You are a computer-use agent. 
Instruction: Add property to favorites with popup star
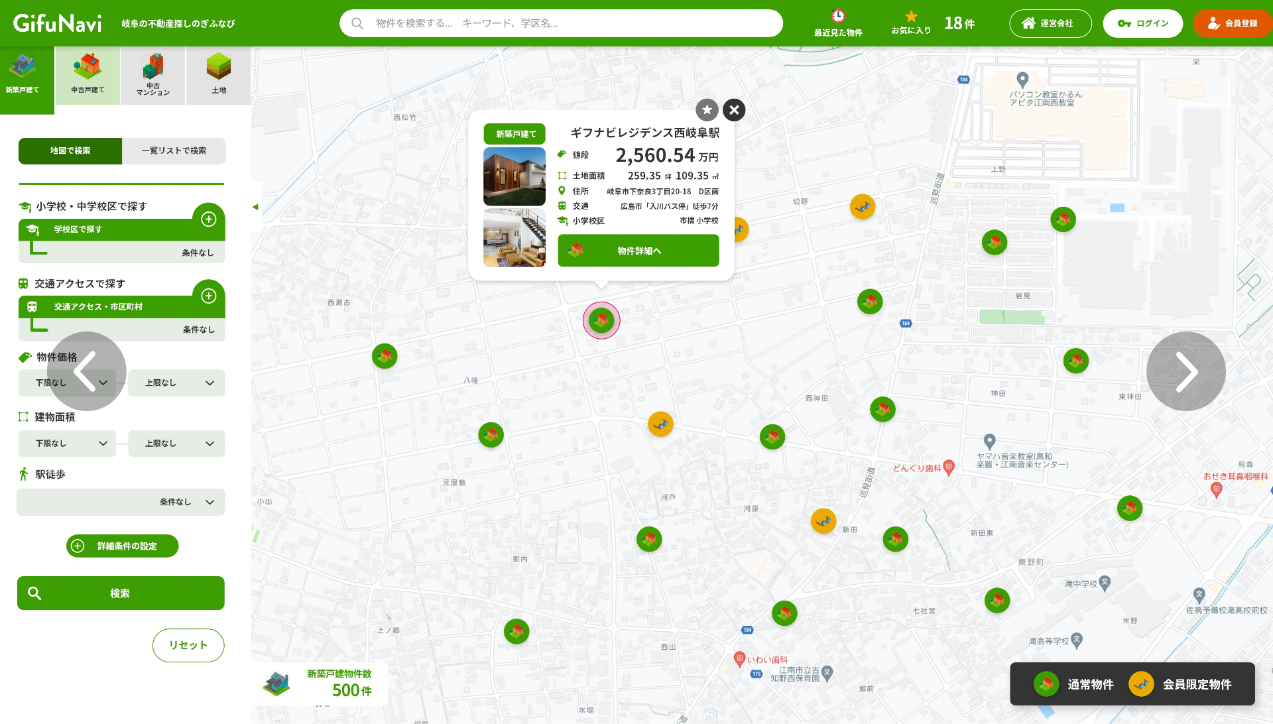(707, 110)
